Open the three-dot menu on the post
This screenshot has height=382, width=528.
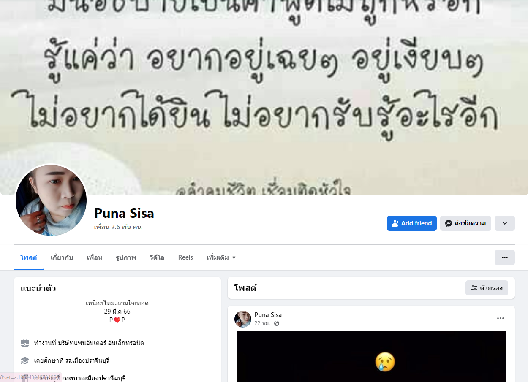point(501,318)
